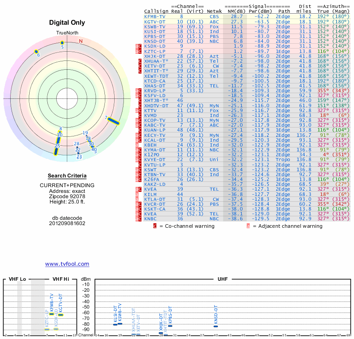Select the channel 5 marker on radar plot
The height and width of the screenshot is (339, 354).
click(x=62, y=43)
